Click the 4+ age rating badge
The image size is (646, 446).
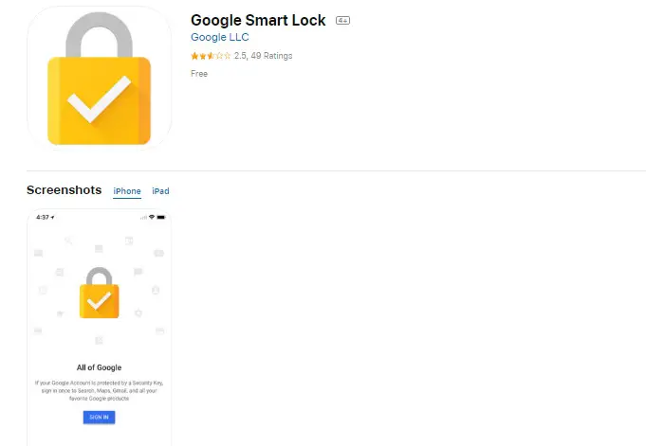point(342,20)
